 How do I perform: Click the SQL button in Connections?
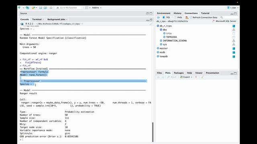[x=166, y=17]
